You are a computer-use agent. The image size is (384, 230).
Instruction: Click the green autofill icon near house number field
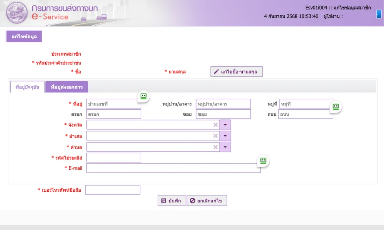point(143,96)
